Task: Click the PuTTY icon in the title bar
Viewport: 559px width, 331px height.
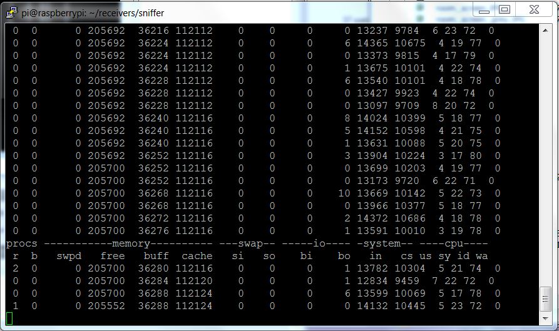Action: (x=11, y=13)
